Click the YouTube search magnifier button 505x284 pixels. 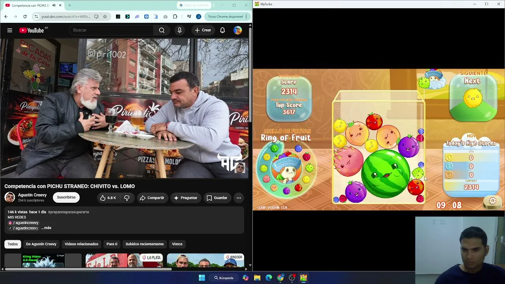(162, 30)
